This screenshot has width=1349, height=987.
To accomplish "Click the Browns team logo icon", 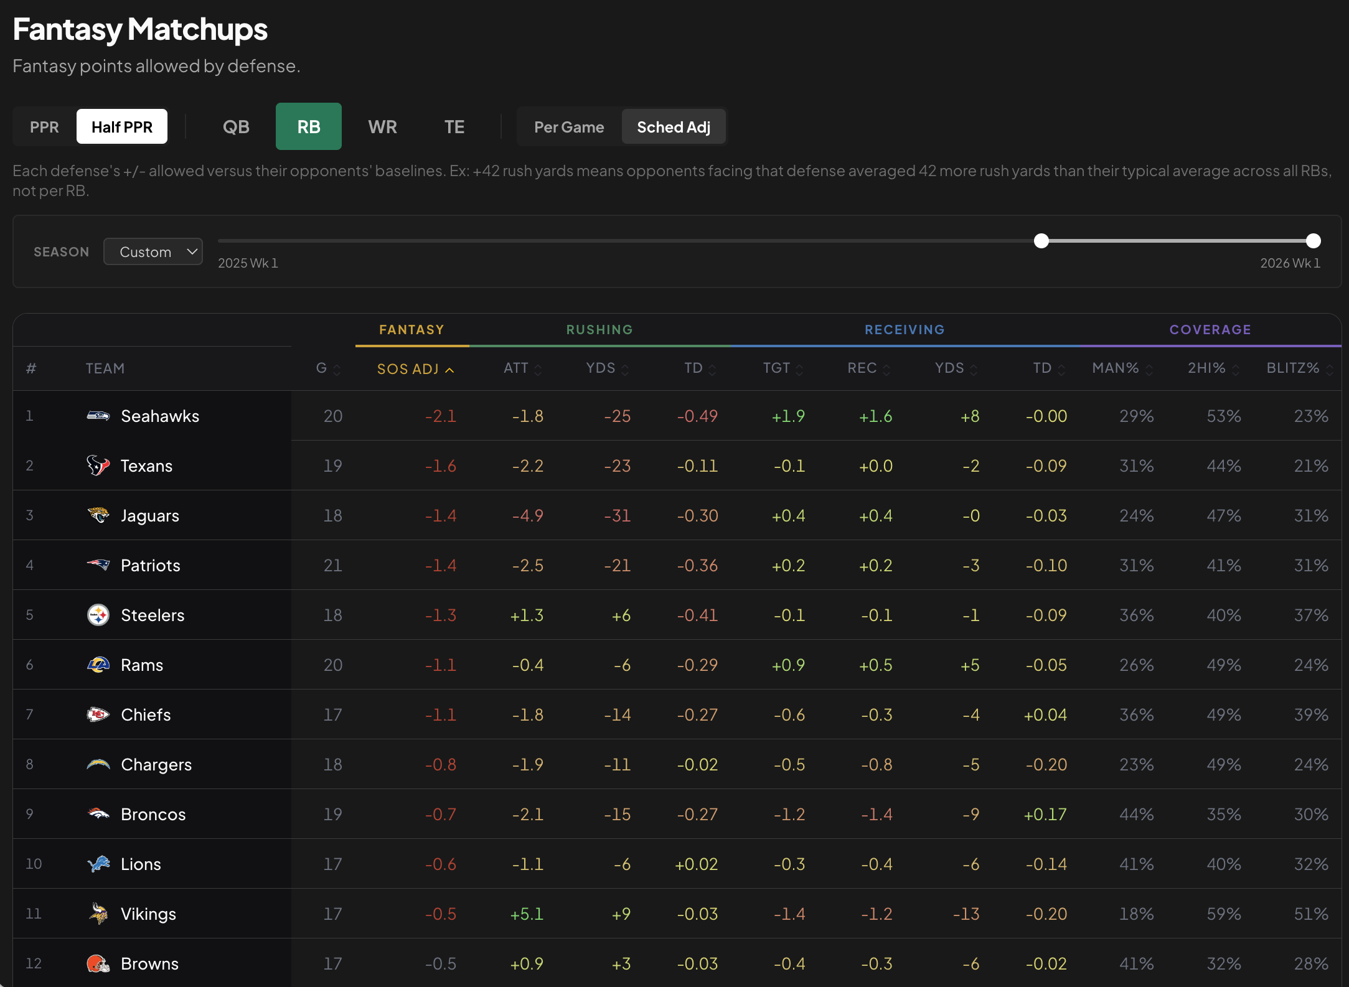I will point(98,963).
